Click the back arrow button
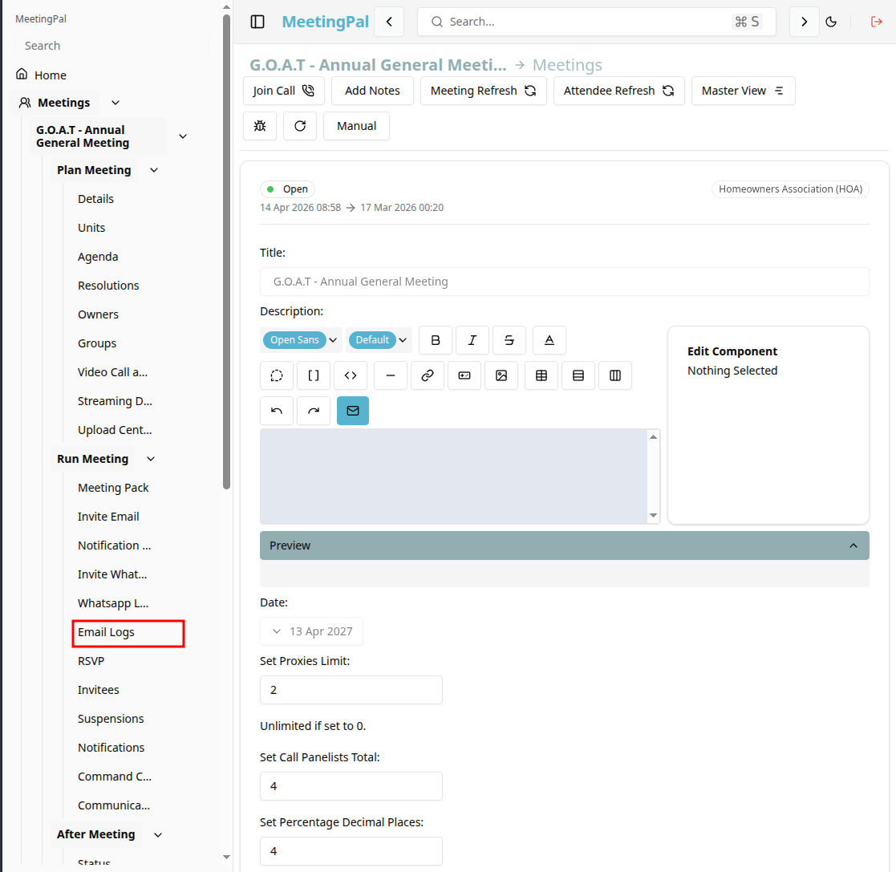896x872 pixels. pos(389,22)
